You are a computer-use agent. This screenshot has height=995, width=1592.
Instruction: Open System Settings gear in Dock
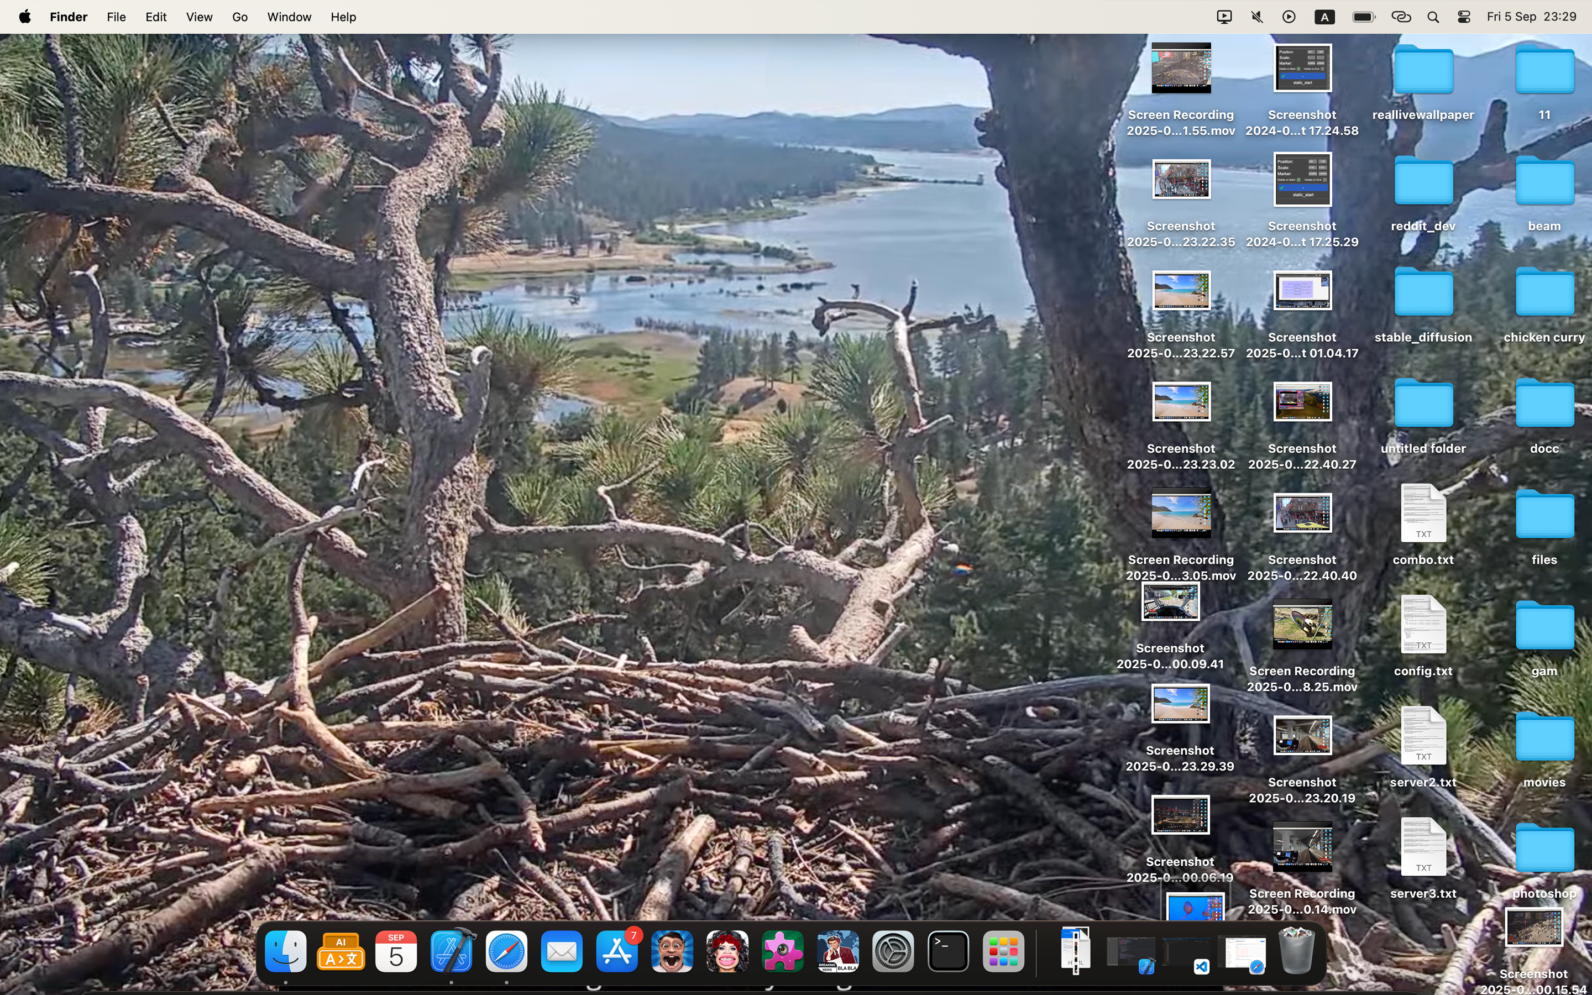[x=893, y=951]
